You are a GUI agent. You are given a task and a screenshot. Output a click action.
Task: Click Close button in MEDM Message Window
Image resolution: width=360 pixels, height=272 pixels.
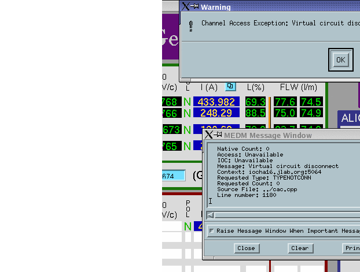point(247,248)
